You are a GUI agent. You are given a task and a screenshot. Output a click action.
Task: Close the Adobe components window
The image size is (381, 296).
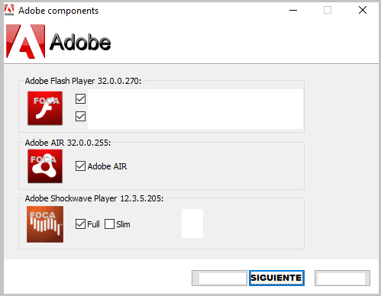[363, 10]
